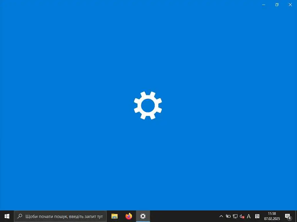297x222 pixels.
Task: Restore down the Settings window
Action: pos(277,5)
